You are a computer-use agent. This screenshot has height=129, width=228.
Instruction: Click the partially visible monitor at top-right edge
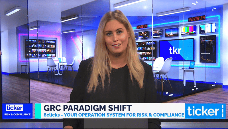(208, 28)
